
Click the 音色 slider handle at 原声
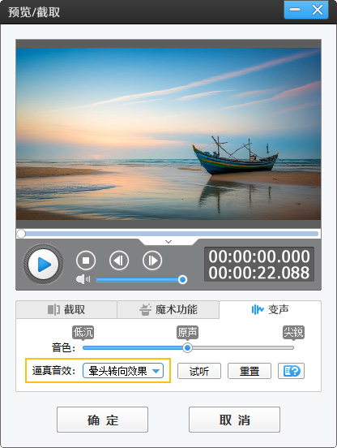click(x=187, y=347)
